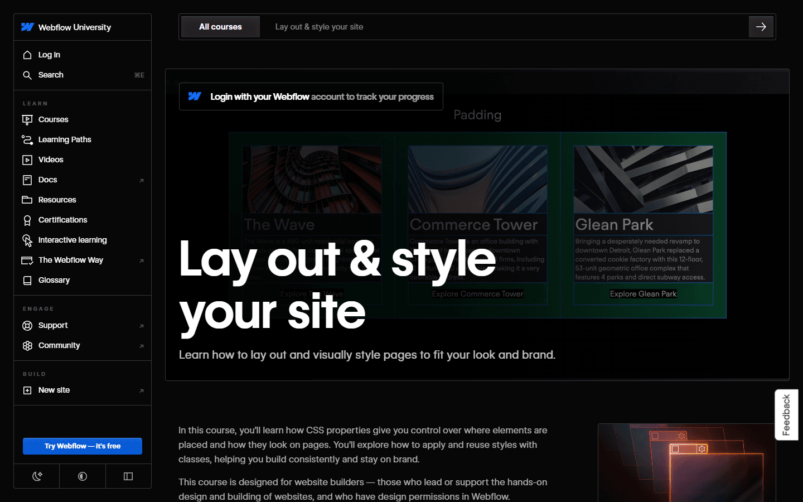Click the Learning Paths icon
The width and height of the screenshot is (803, 502).
[27, 139]
